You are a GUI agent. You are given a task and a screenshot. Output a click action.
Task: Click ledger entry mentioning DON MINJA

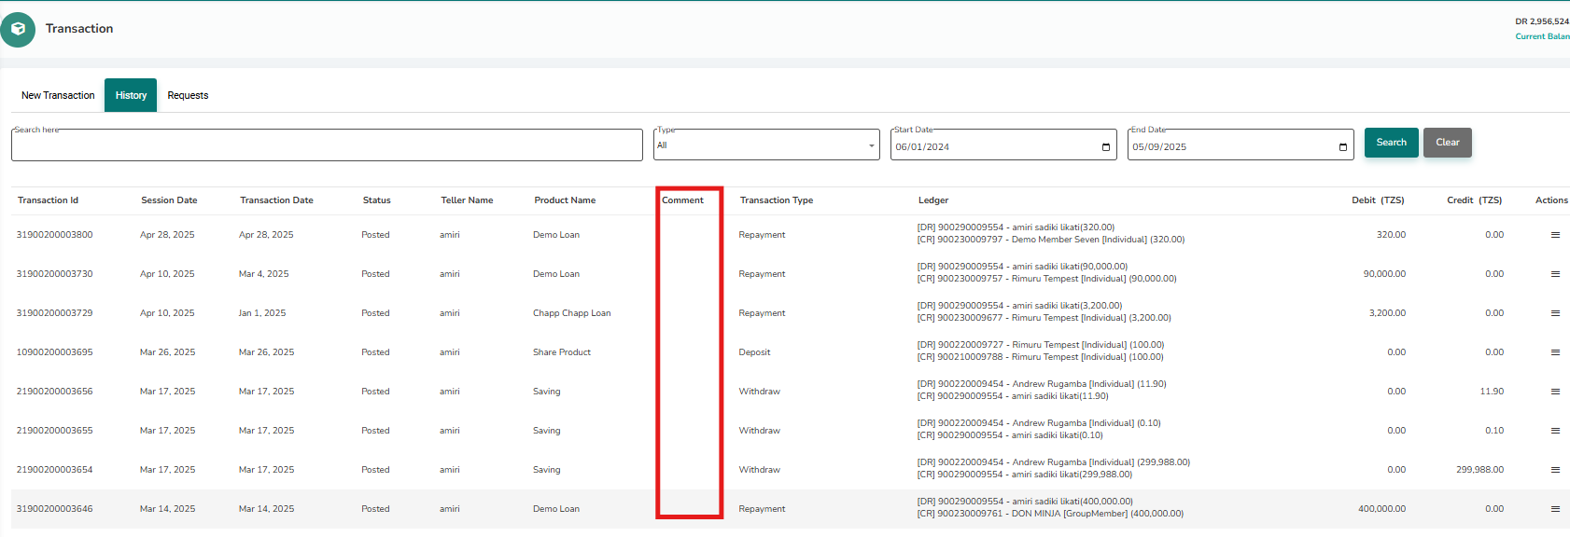click(x=1050, y=514)
